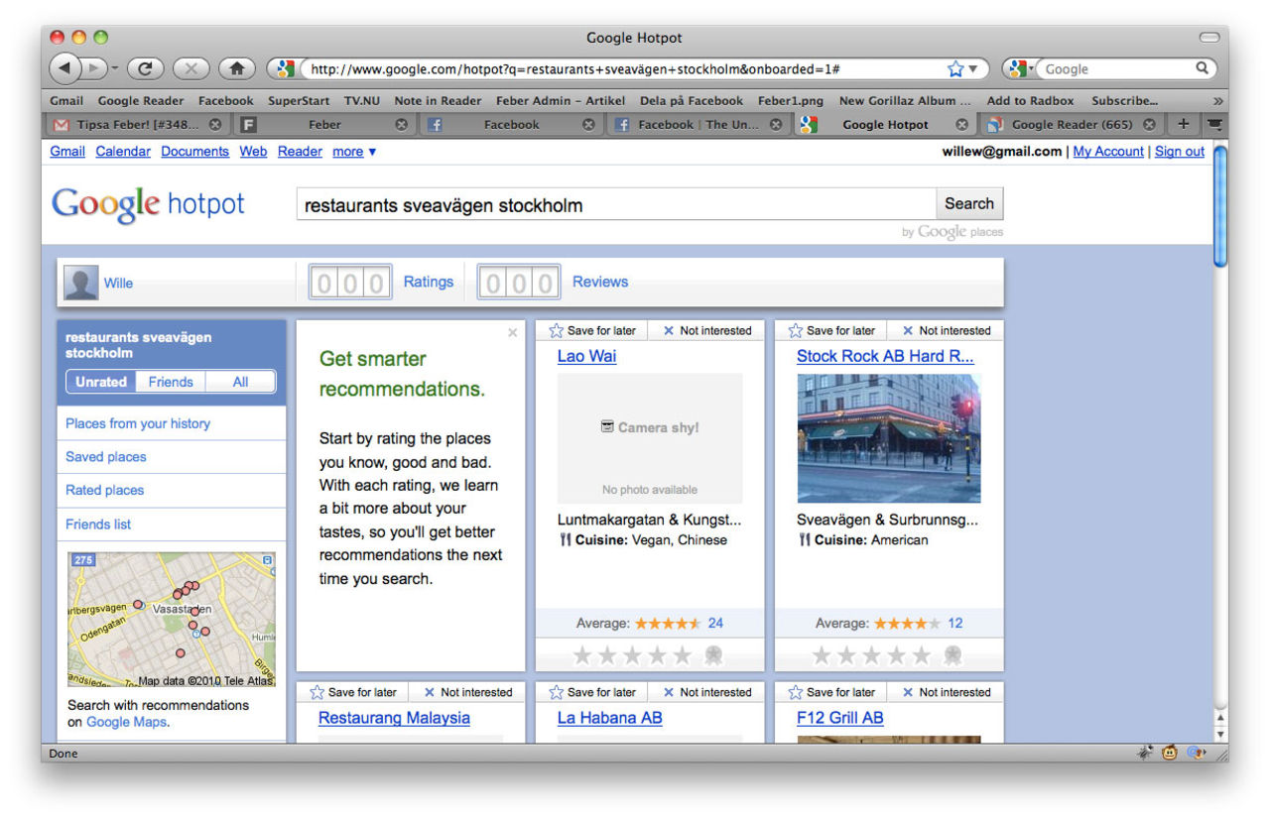Click Save for later star on Lao Wai
Screen dimensions: 1270x819
557,331
